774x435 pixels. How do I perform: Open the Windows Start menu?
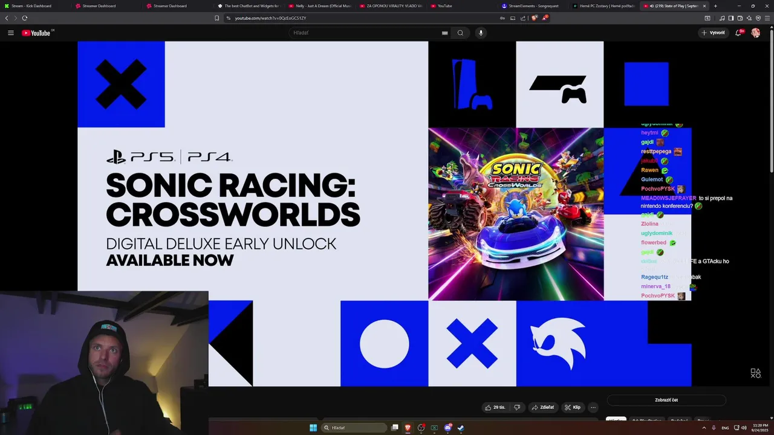(x=313, y=428)
